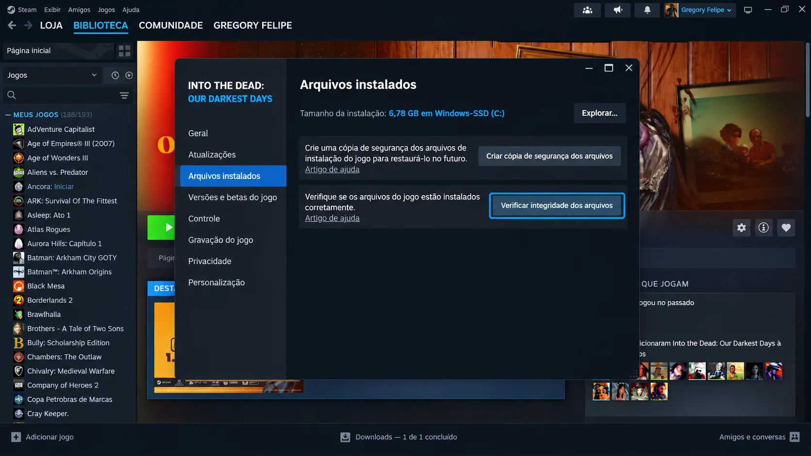
Task: Open backup section Artigo de ajuda link
Action: [332, 170]
